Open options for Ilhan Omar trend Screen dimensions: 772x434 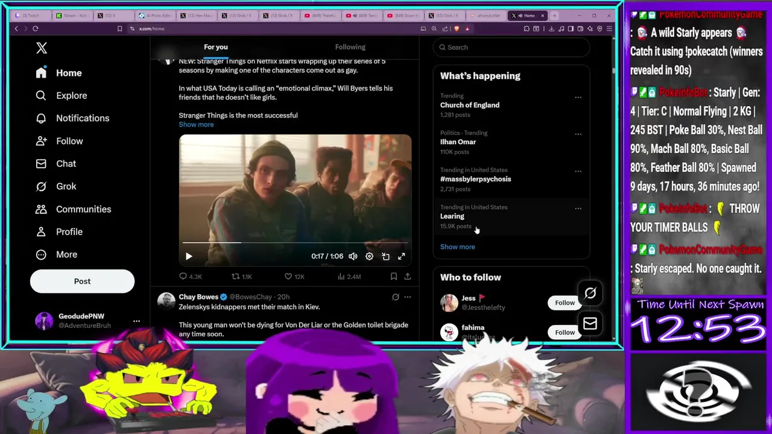(578, 134)
